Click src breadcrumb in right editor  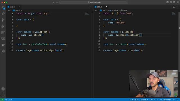(96, 10)
